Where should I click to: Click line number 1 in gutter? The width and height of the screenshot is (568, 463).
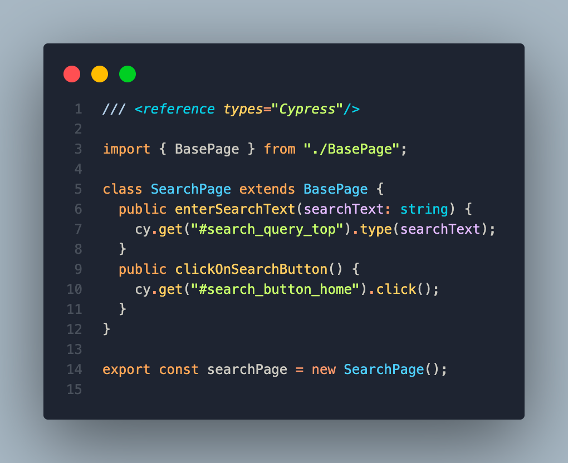coord(79,109)
